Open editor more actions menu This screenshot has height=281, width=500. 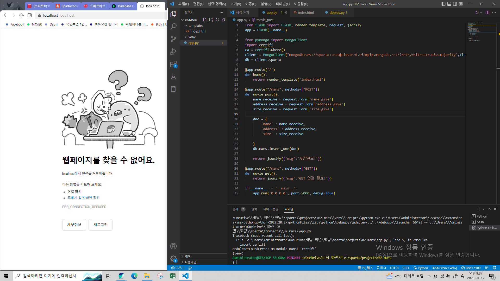pos(494,12)
